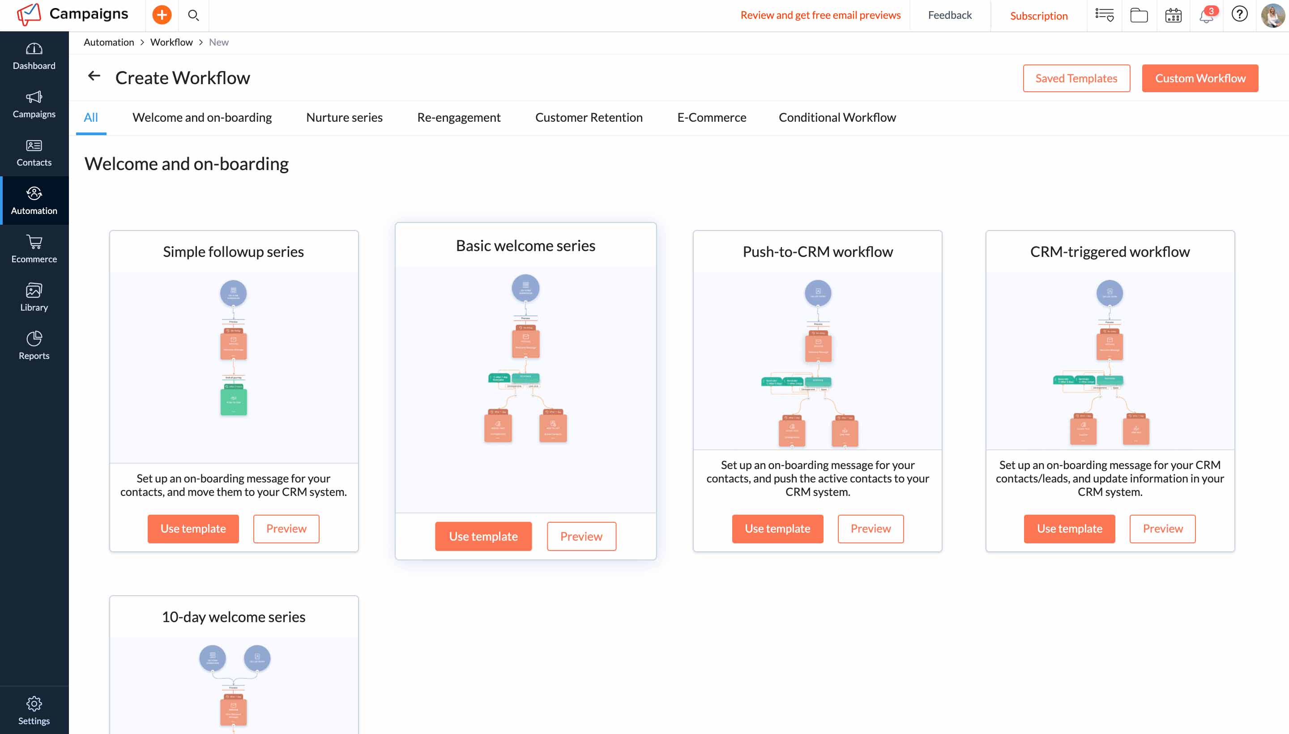The image size is (1289, 734).
Task: Preview the Push-to-CRM workflow
Action: click(x=871, y=529)
